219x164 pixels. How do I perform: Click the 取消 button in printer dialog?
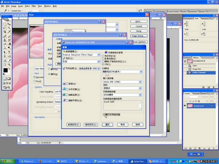pos(123,124)
